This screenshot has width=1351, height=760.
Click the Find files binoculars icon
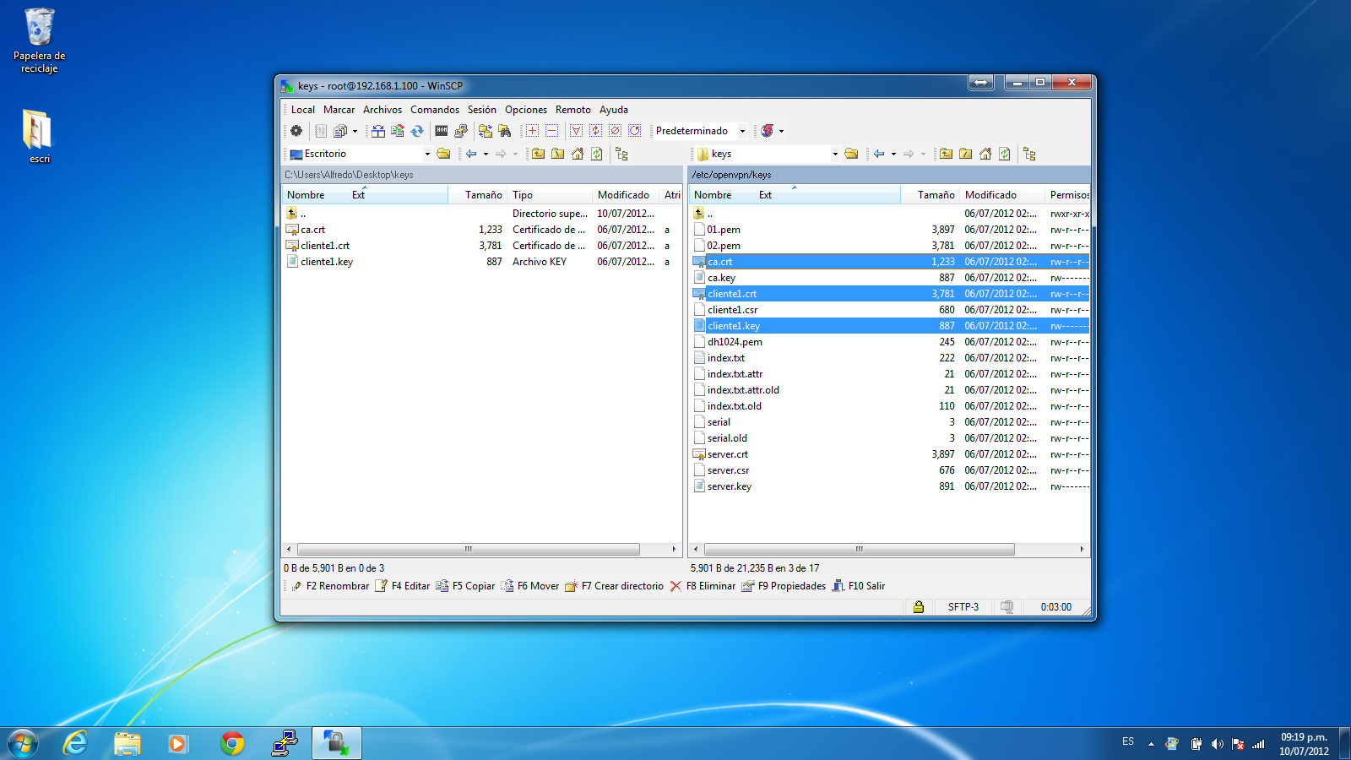(505, 131)
